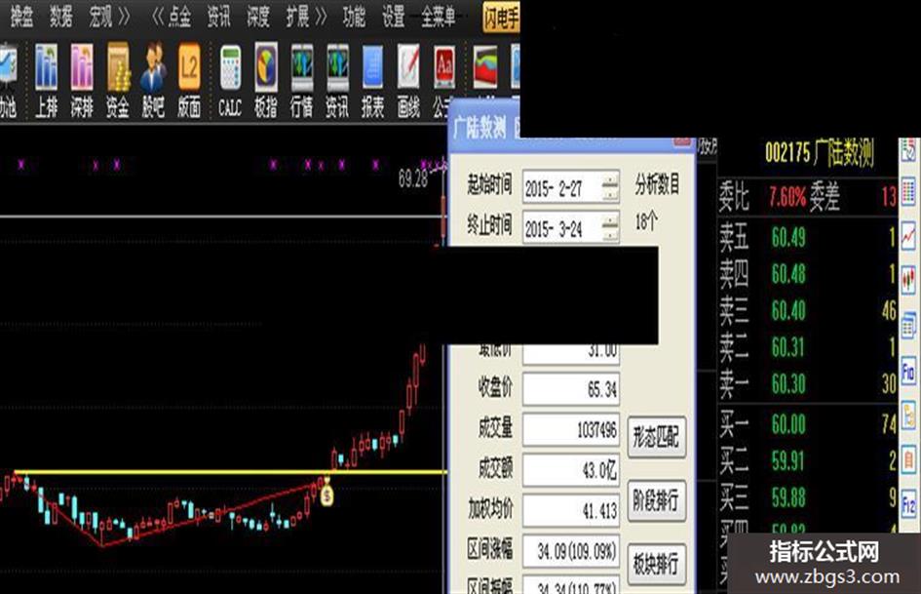The height and width of the screenshot is (594, 921).
Task: Open the 板指 sector index icon
Action: [x=265, y=81]
